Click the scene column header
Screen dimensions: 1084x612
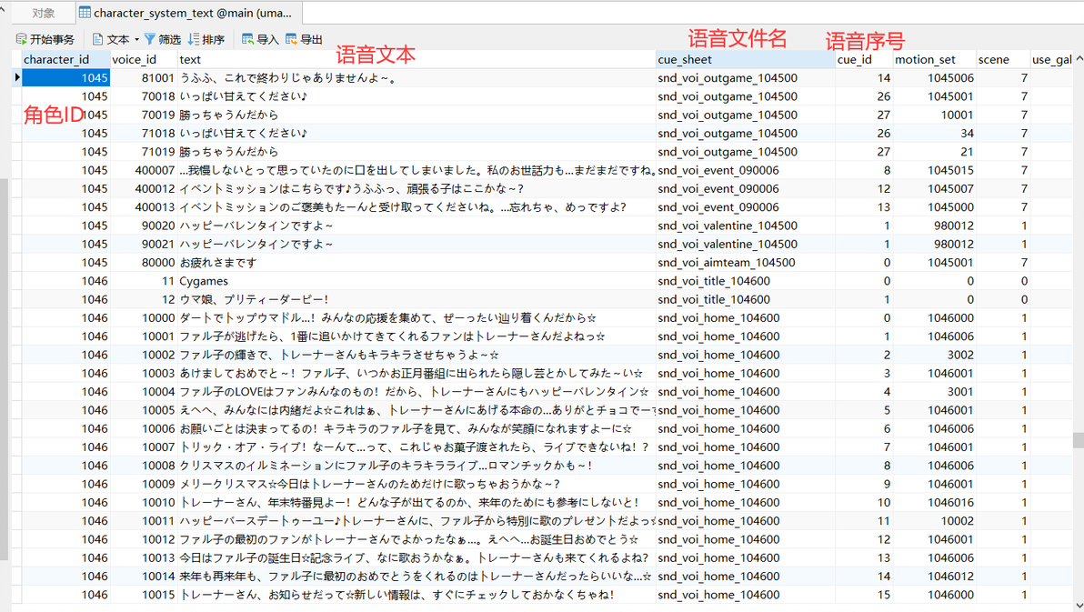point(1002,59)
